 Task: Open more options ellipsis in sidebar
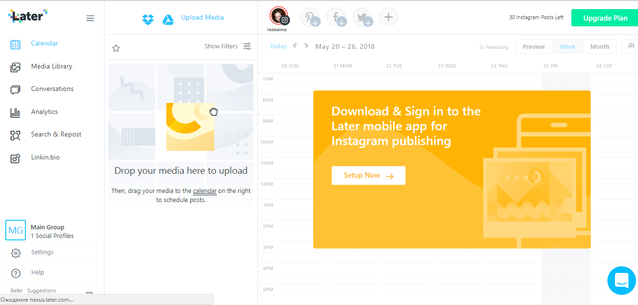click(x=89, y=292)
